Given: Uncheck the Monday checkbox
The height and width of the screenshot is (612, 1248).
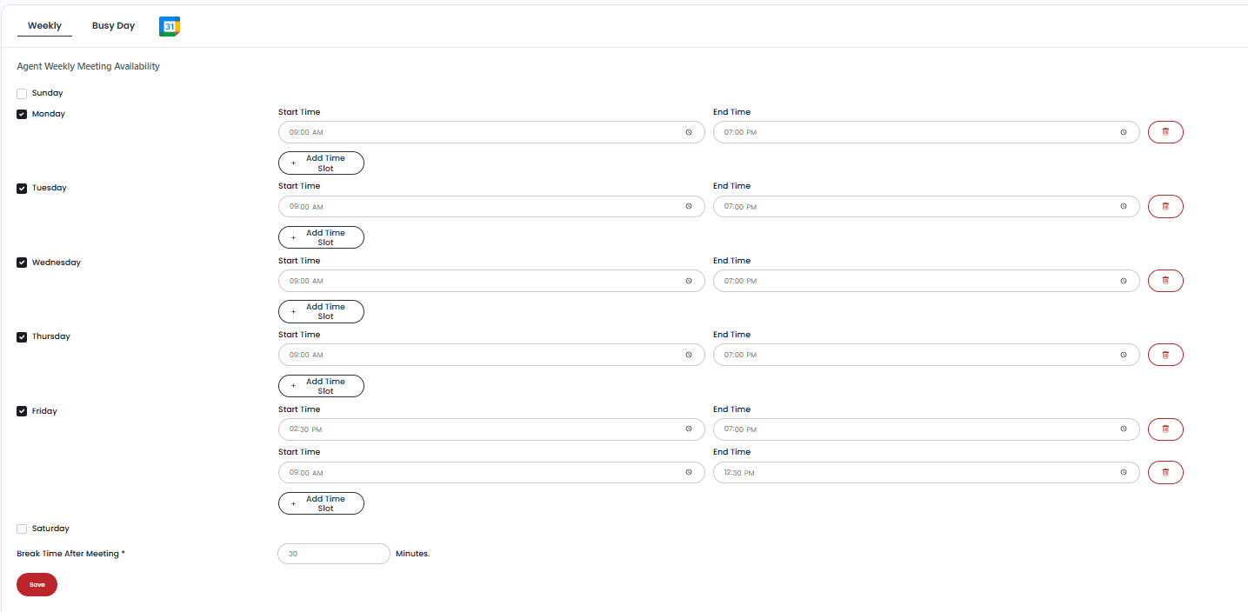Looking at the screenshot, I should [x=22, y=114].
